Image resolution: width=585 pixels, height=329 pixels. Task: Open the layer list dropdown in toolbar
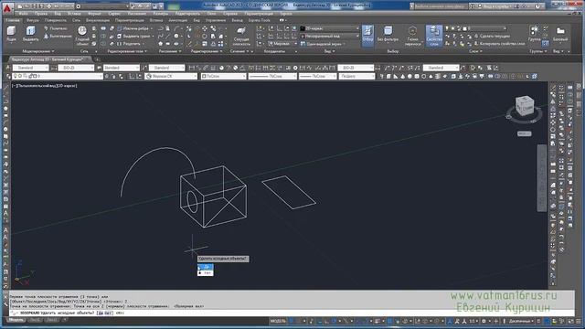pyautogui.click(x=57, y=76)
